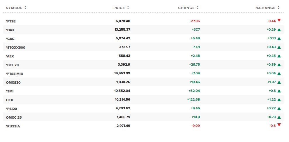This screenshot has height=142, width=289.
Task: Click green up arrow in SMI row
Action: 279,91
